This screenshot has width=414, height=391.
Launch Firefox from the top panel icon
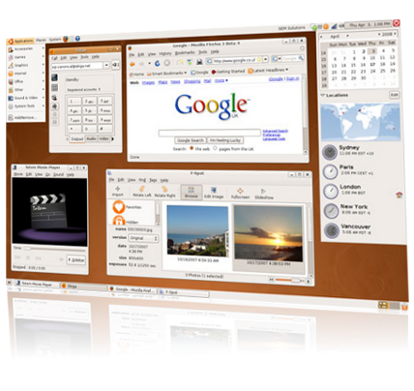(x=66, y=39)
